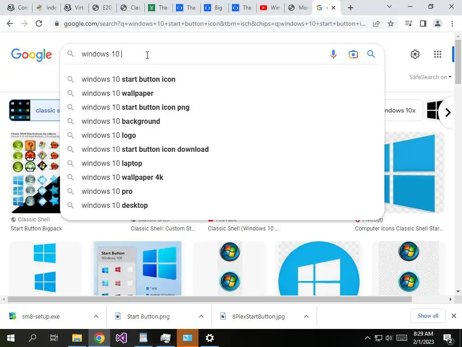Select suggestion windows 10 logo
Screen dimensions: 462x347
(x=222, y=136)
